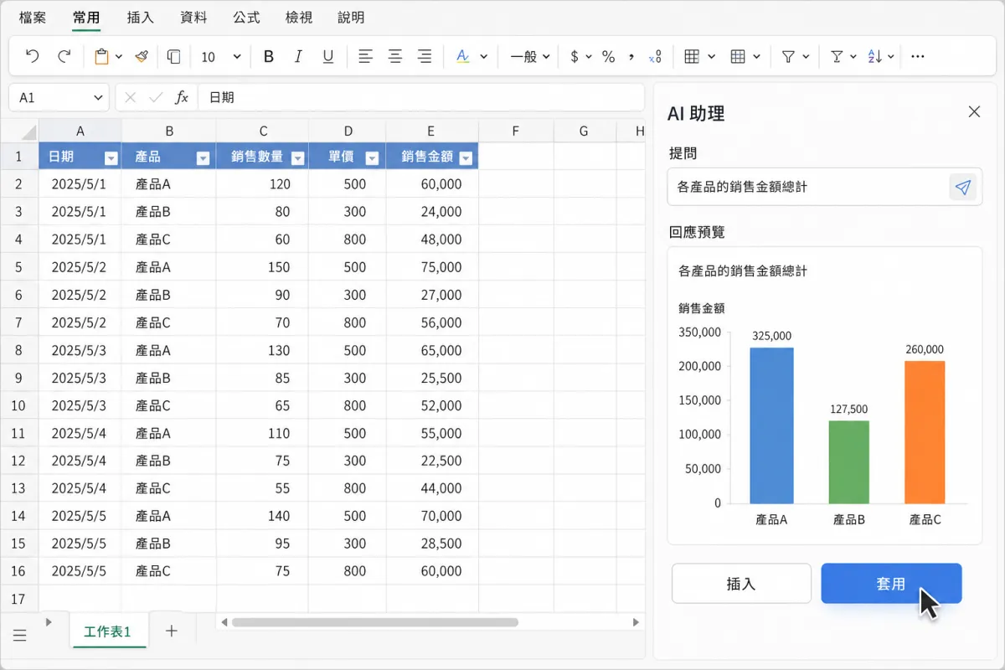Click the select-all corner triangle
This screenshot has height=670, width=1005.
coord(28,131)
